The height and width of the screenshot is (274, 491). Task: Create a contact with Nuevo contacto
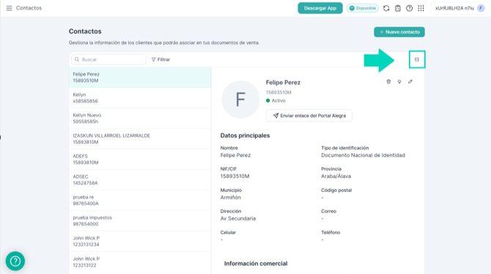coord(399,32)
